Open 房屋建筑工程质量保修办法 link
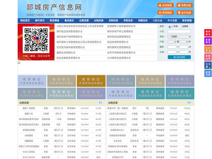The image size is (212, 159). point(121,26)
